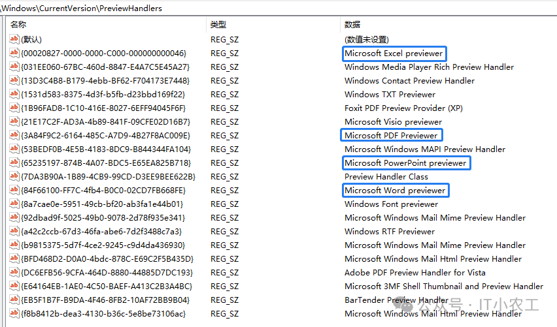This screenshot has width=557, height=327.
Task: Click the ab icon for {00020827-0000-0000-C000-000000000046}
Action: click(x=14, y=53)
